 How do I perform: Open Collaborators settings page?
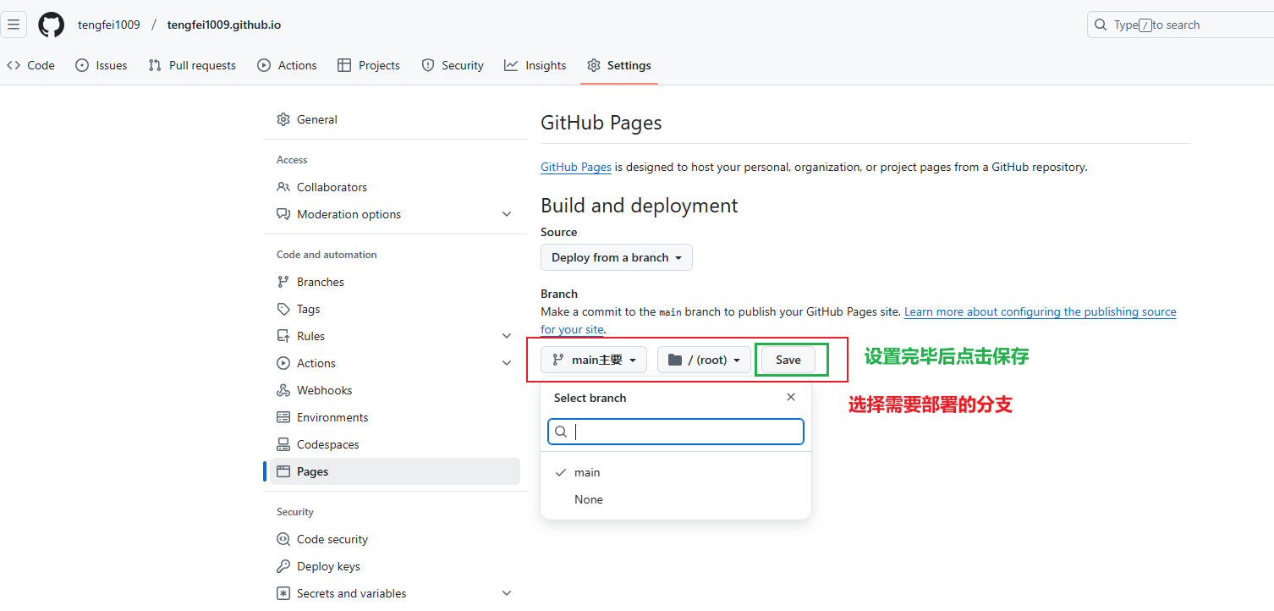click(395, 187)
